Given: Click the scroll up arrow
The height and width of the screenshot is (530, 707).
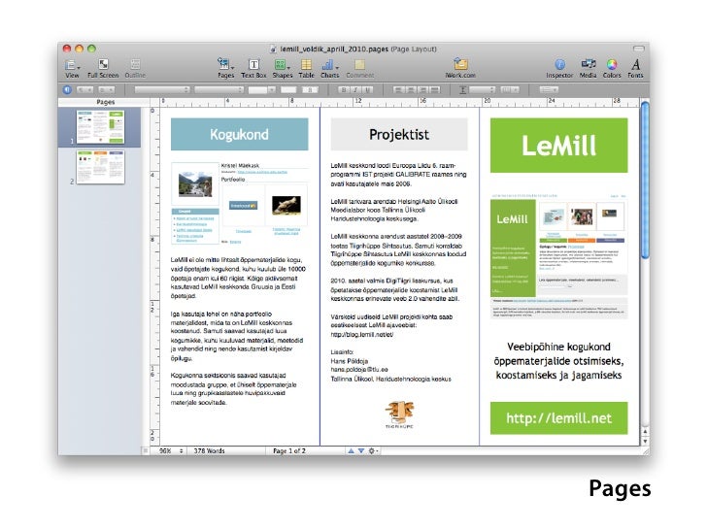Looking at the screenshot, I should click(x=645, y=431).
